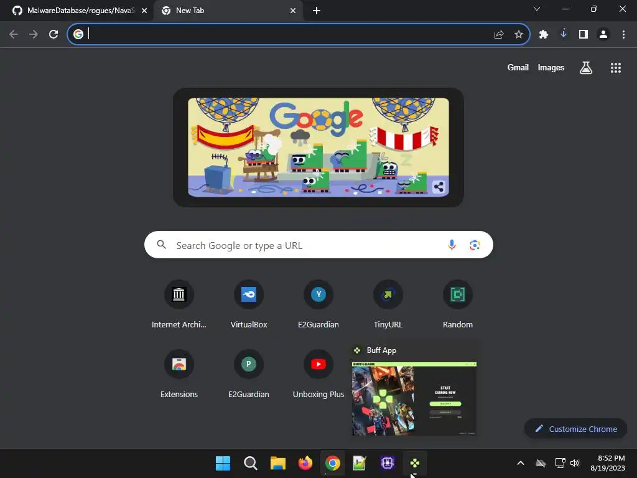The image size is (637, 478).
Task: Open File Explorer from taskbar
Action: click(278, 463)
